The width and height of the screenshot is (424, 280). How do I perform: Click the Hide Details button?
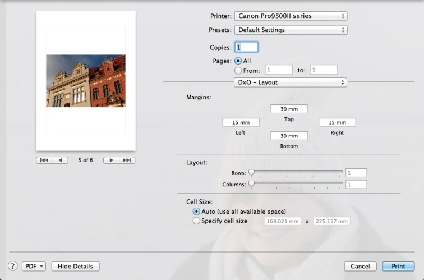pos(76,266)
